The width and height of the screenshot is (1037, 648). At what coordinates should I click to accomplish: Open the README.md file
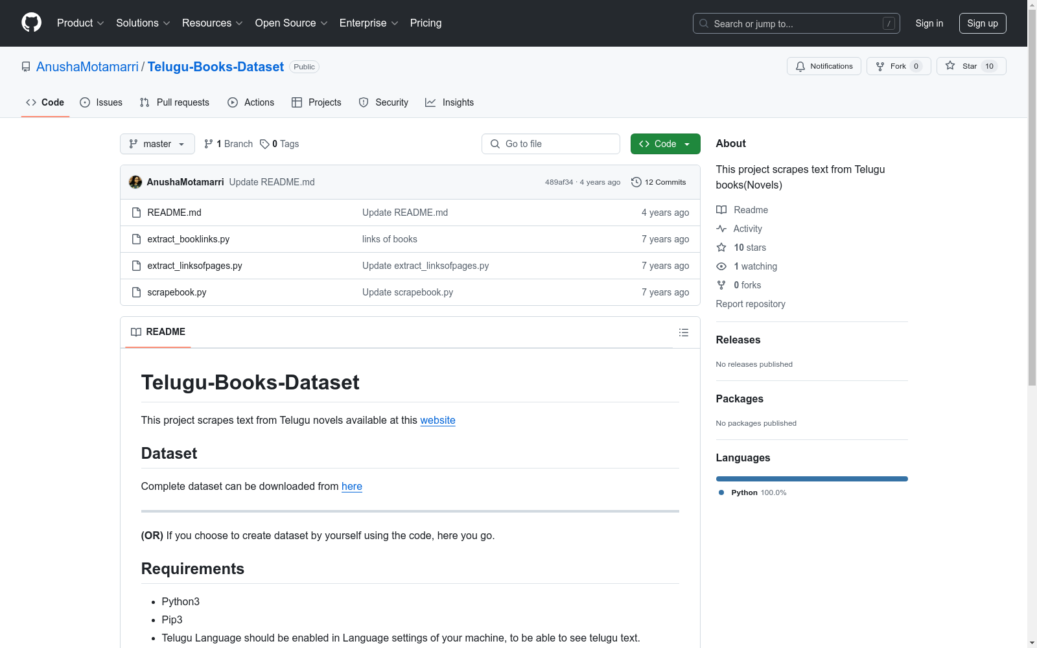[x=174, y=213]
